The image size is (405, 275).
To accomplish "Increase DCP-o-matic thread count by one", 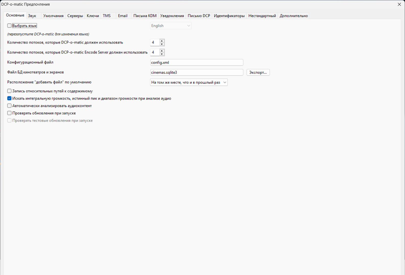I will point(162,41).
